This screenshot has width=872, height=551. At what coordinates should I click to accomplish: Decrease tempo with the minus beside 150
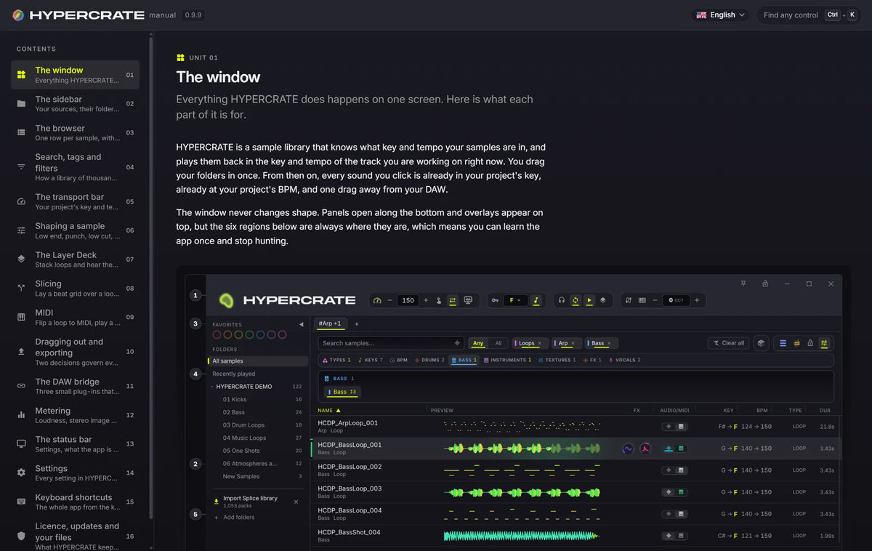[x=389, y=300]
